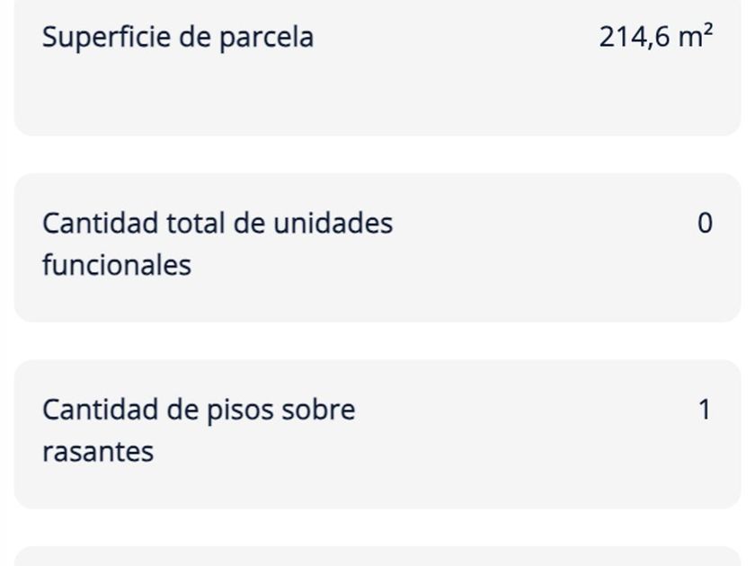755x566 pixels.
Task: Click empty space below "Superficie de parcela"
Action: tap(270, 99)
